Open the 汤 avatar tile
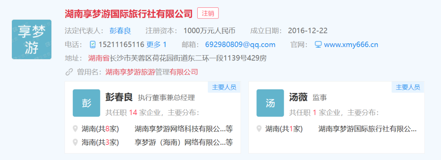 pos(270,103)
